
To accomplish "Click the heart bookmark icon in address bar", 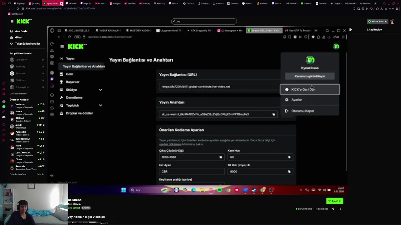I will click(372, 9).
